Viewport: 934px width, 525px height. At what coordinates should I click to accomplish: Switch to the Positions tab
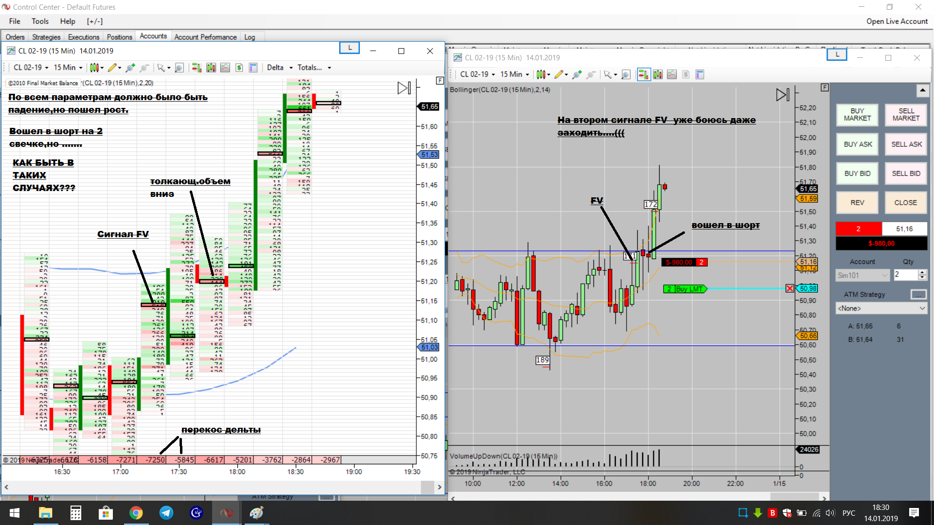tap(119, 37)
